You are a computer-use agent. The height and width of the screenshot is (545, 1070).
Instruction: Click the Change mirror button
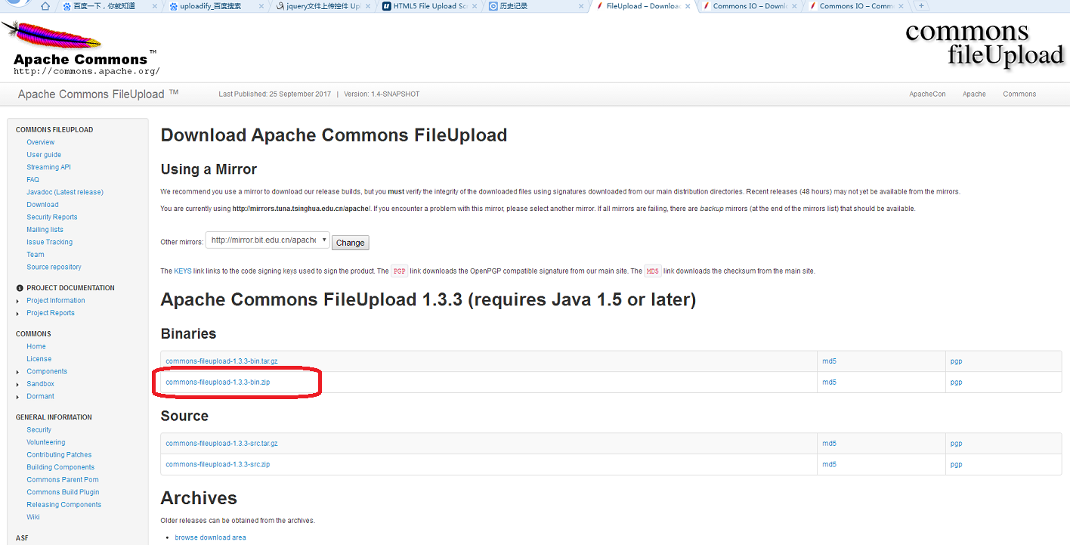pos(350,243)
